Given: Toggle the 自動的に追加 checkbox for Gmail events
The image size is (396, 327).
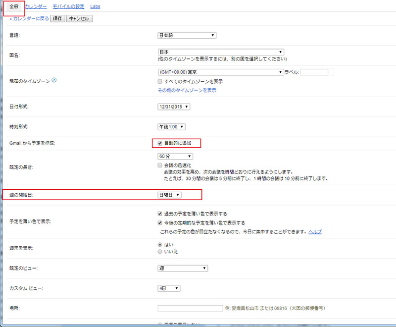Looking at the screenshot, I should [x=160, y=143].
